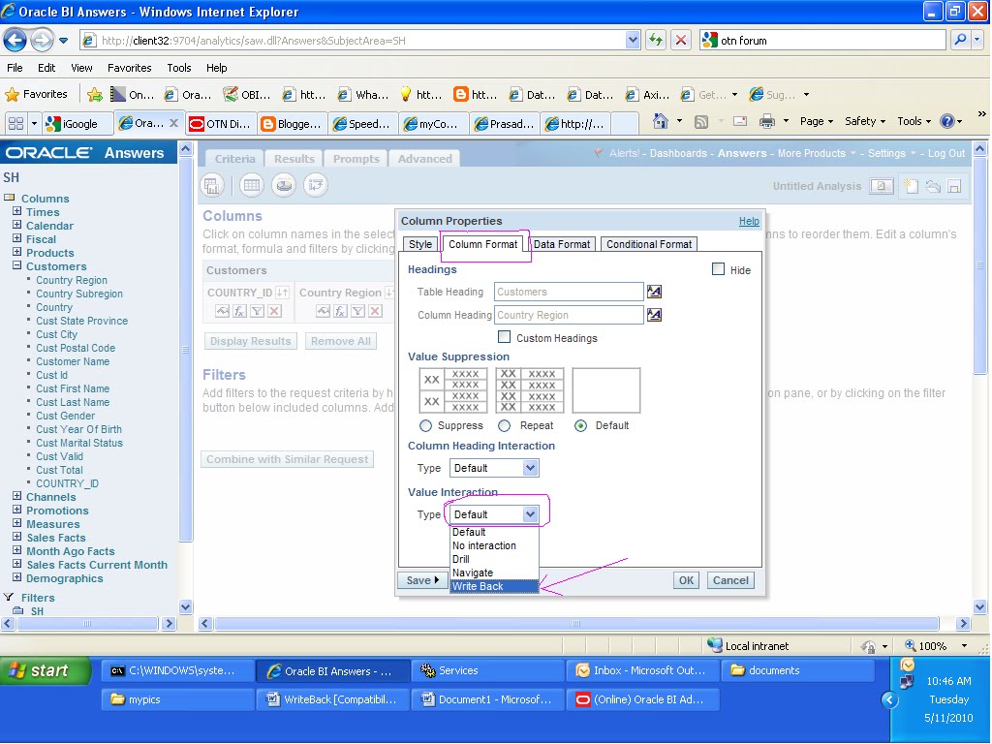Choose Navigate in the dropdown list

coord(494,573)
